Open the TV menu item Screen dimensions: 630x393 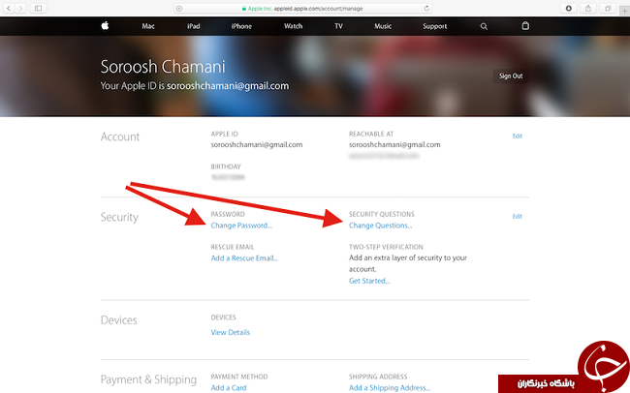[338, 26]
